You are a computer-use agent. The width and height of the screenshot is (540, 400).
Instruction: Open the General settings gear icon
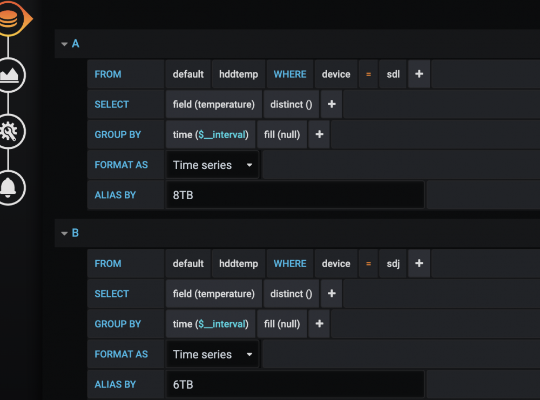tap(10, 132)
